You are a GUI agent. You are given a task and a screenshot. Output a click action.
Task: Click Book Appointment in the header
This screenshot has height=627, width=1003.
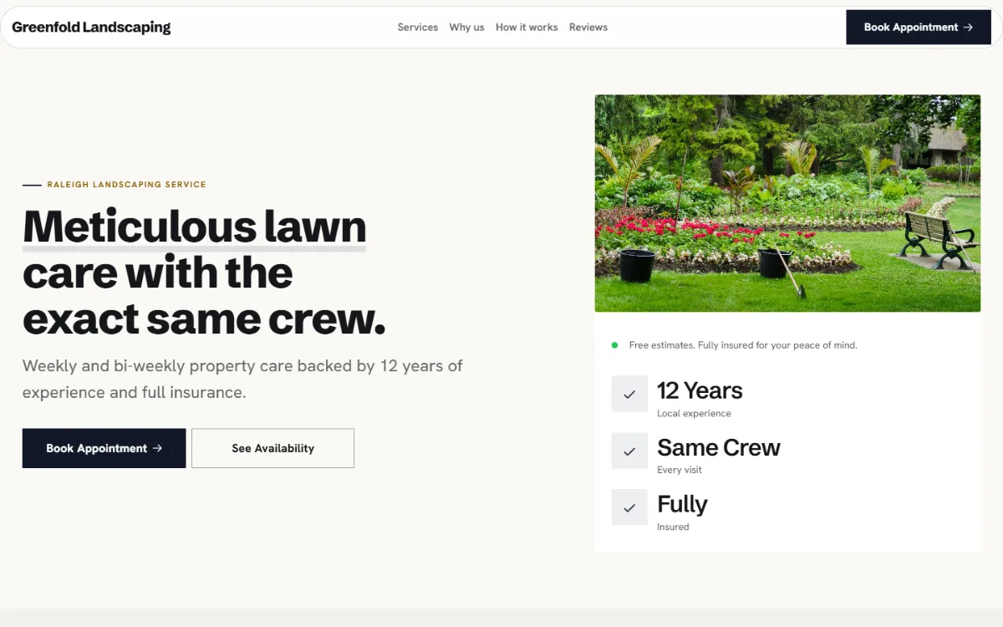pyautogui.click(x=919, y=27)
